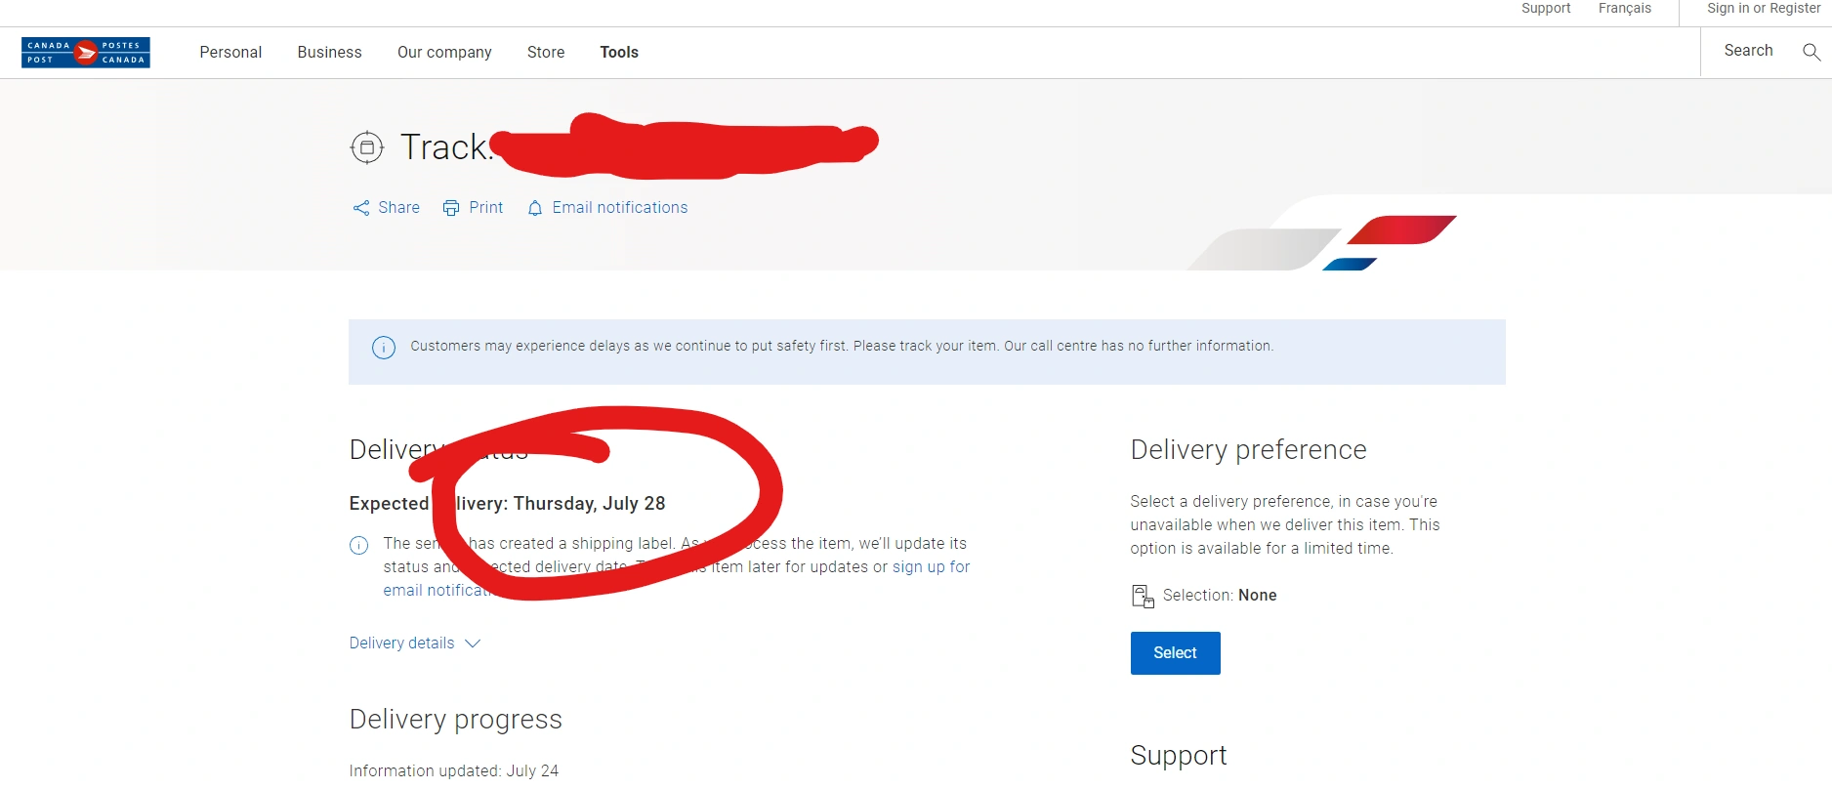Click the Search field

(x=1748, y=51)
